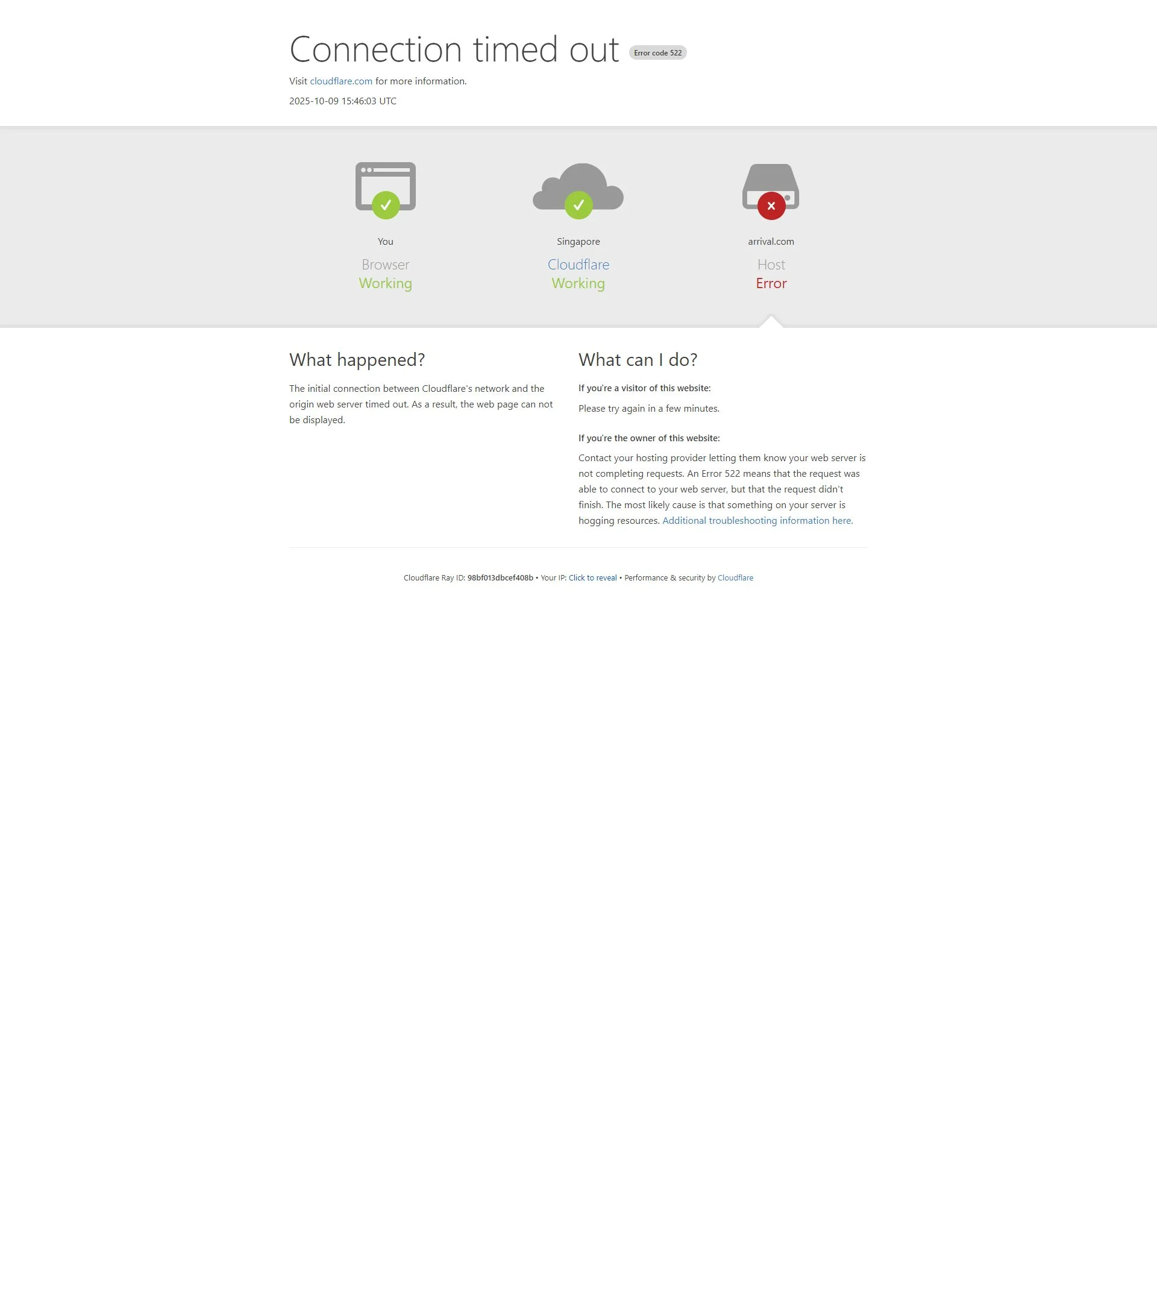Click the What happened? heading

tap(357, 360)
